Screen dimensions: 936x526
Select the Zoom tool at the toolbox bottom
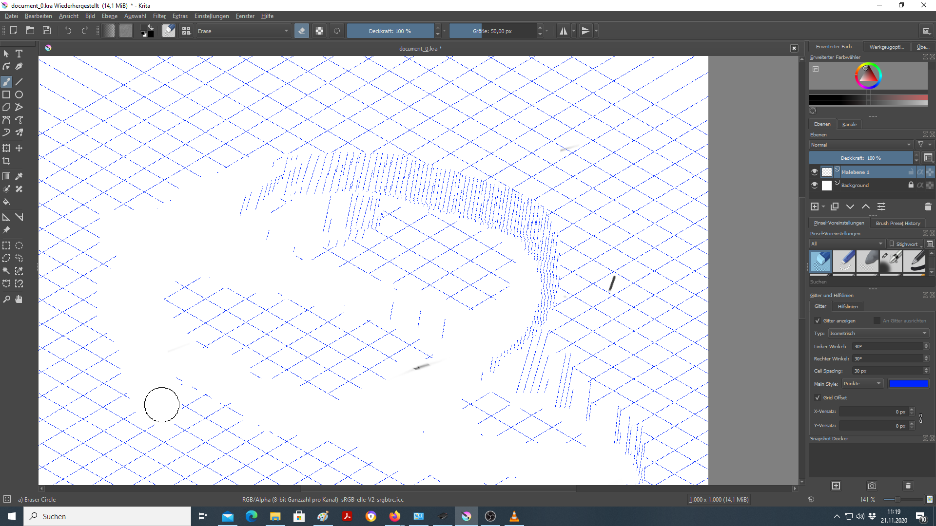pyautogui.click(x=6, y=299)
